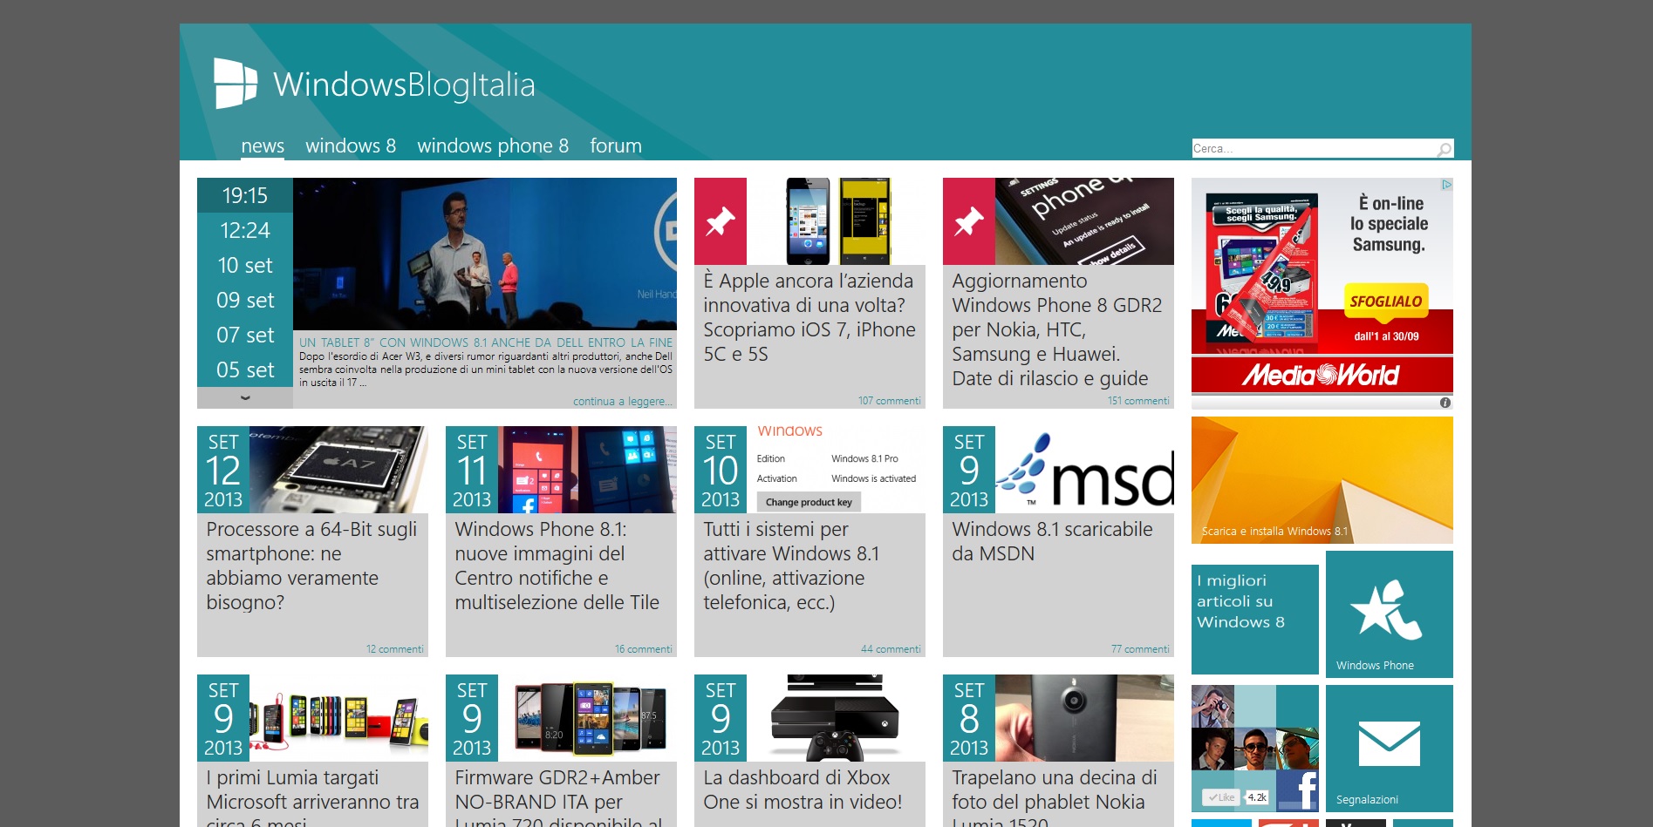The width and height of the screenshot is (1653, 827).
Task: Click the 4.2k like counter
Action: point(1257,797)
